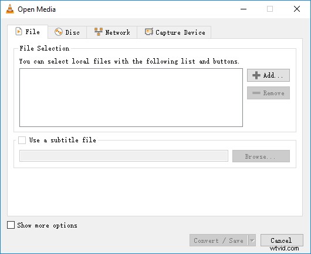Click the VLC cone icon in title bar

coord(10,9)
